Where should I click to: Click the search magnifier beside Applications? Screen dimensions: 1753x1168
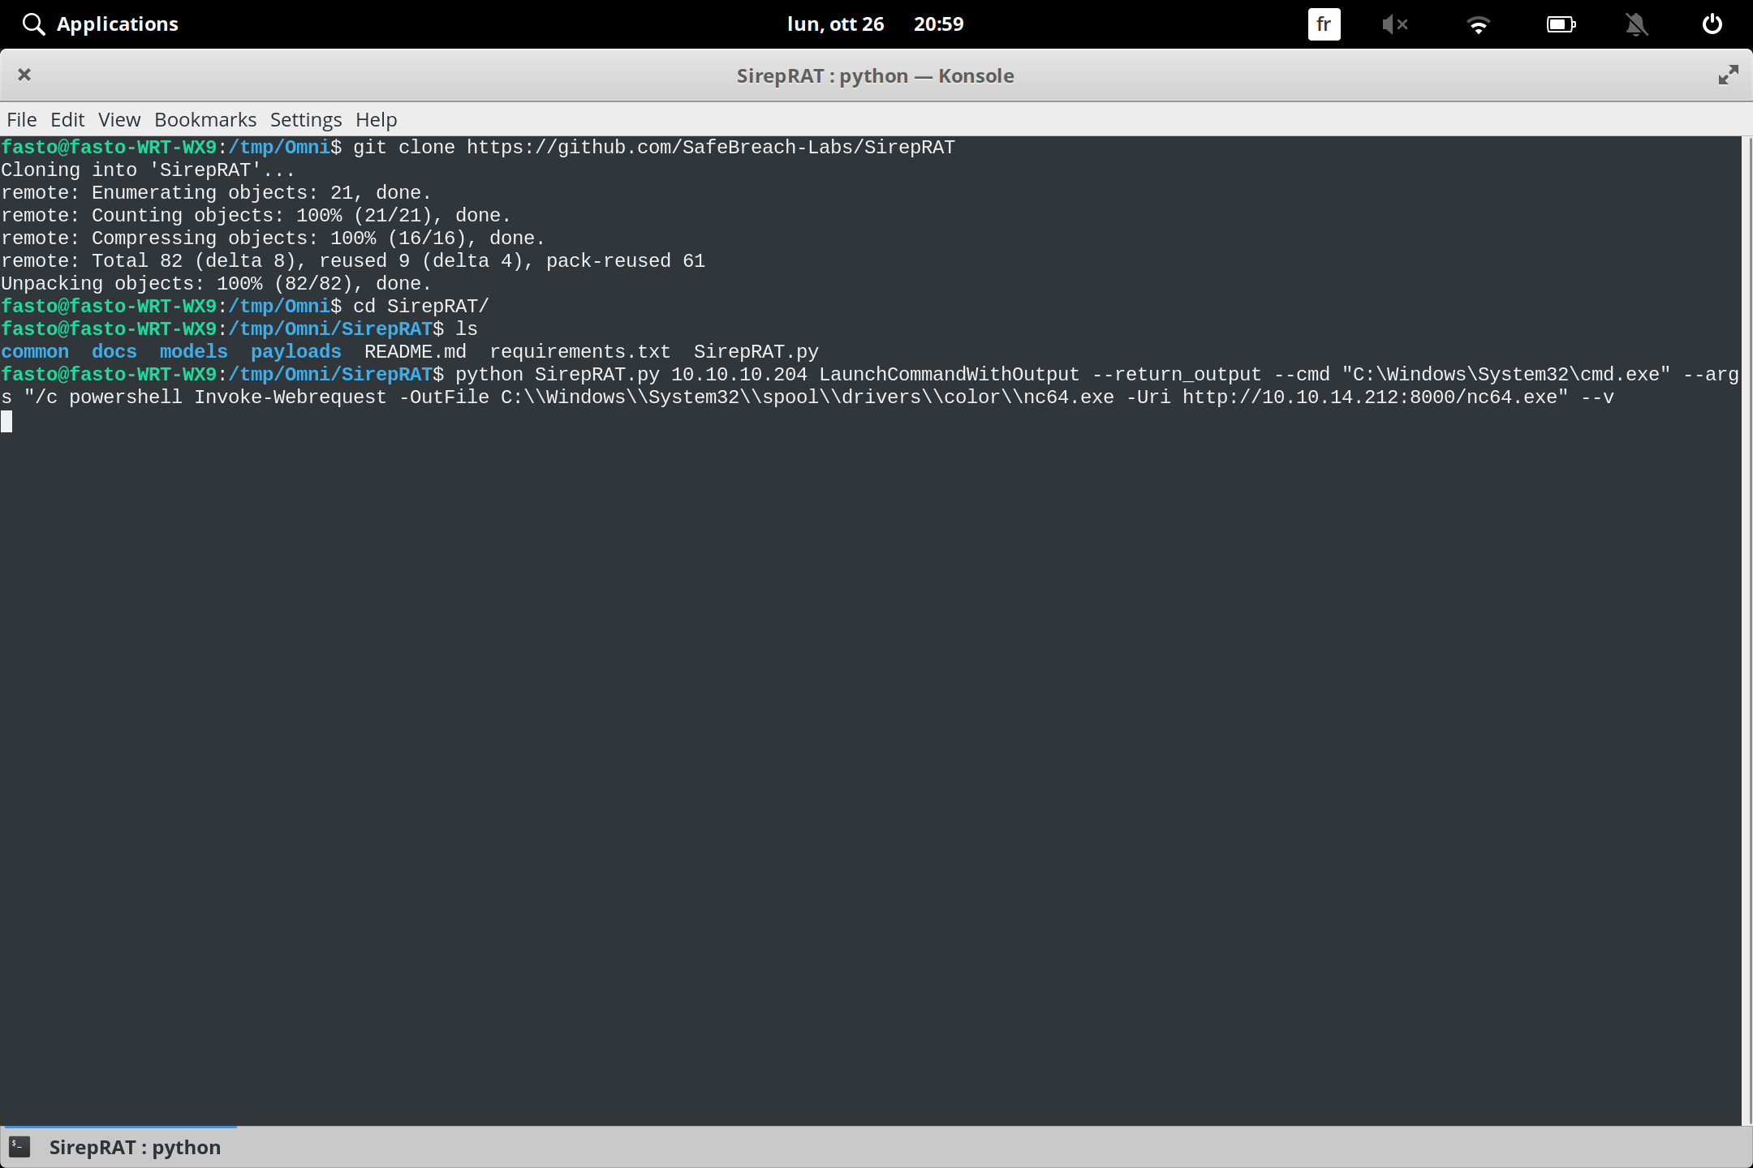click(33, 24)
